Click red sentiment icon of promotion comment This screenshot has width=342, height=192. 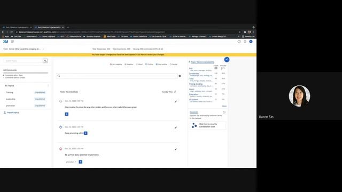pyautogui.click(x=60, y=149)
